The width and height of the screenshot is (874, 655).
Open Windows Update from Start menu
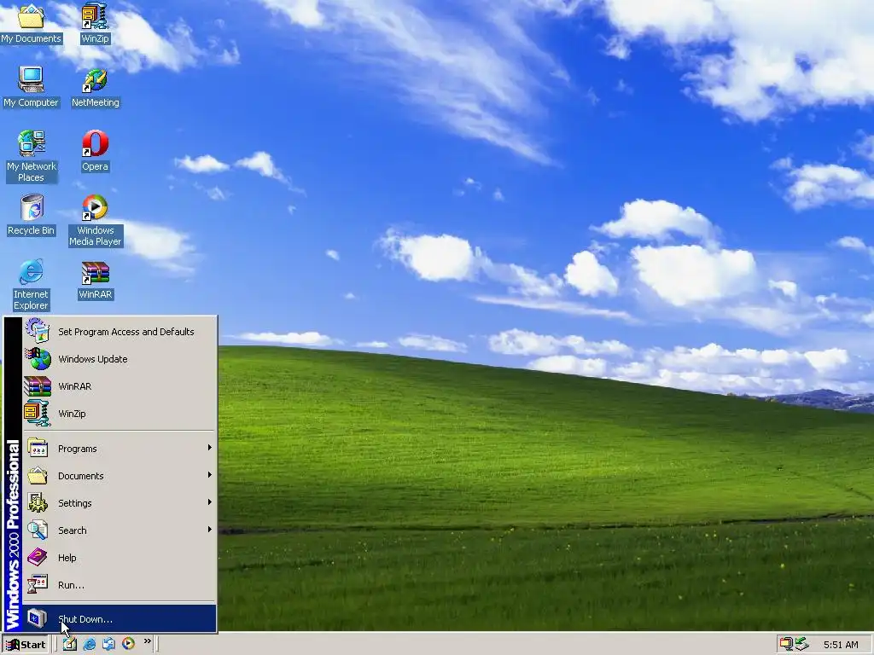pyautogui.click(x=119, y=359)
